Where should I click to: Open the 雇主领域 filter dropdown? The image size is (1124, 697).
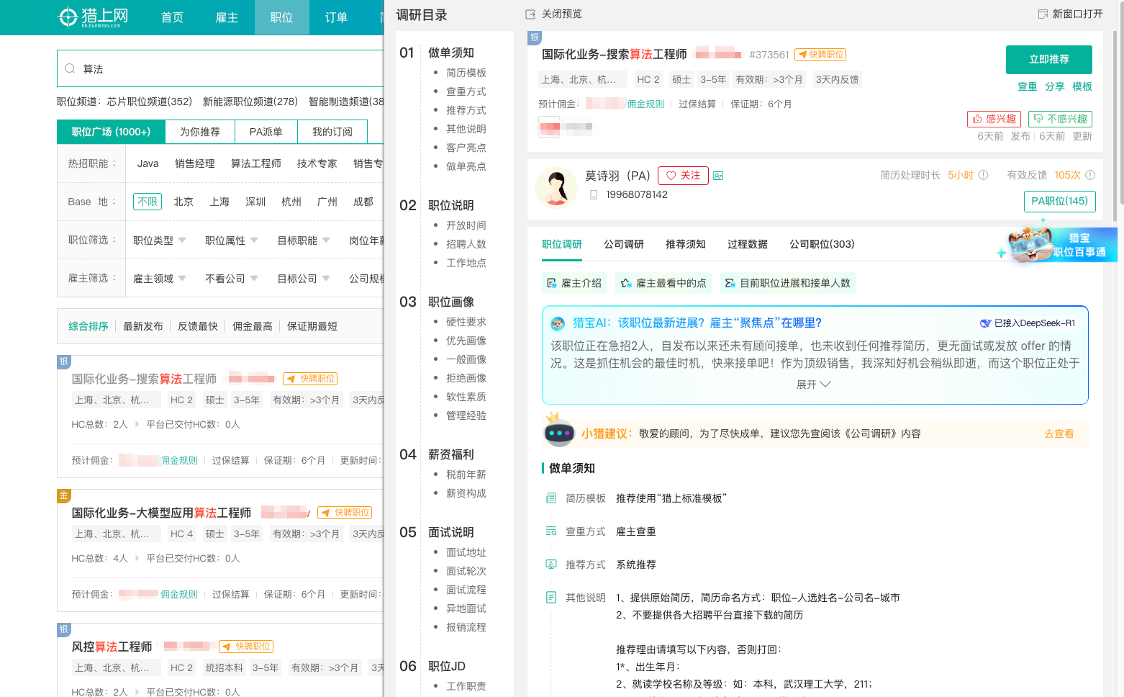159,279
